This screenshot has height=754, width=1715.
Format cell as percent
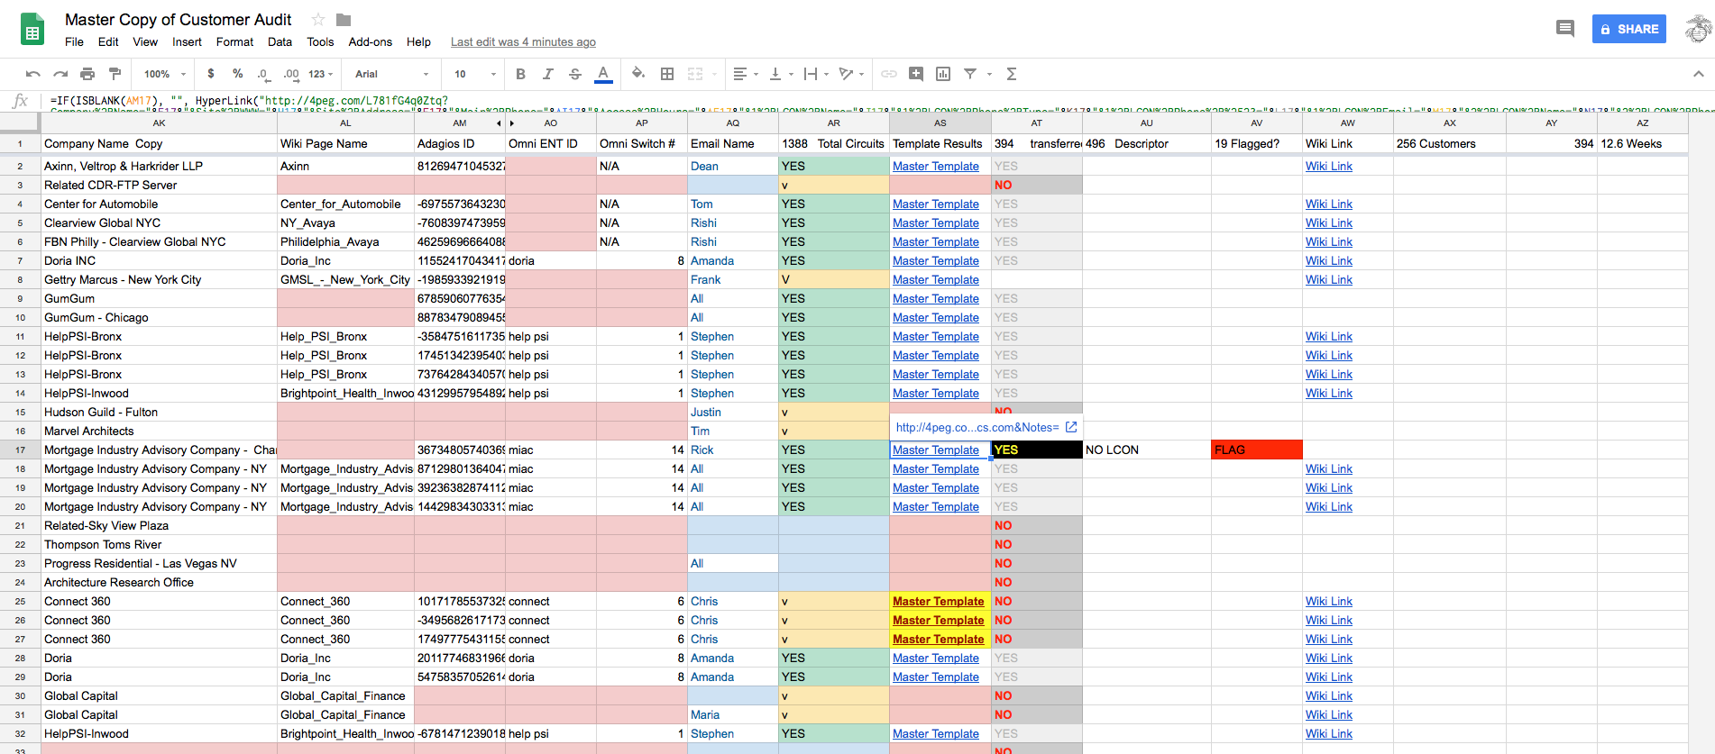(237, 74)
